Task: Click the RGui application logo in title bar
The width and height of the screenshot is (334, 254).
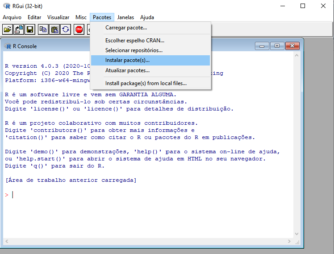Action: [x=7, y=6]
